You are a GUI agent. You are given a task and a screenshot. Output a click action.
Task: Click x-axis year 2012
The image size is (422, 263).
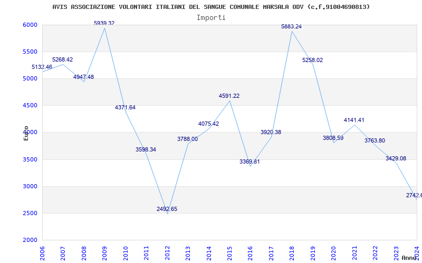[167, 253]
